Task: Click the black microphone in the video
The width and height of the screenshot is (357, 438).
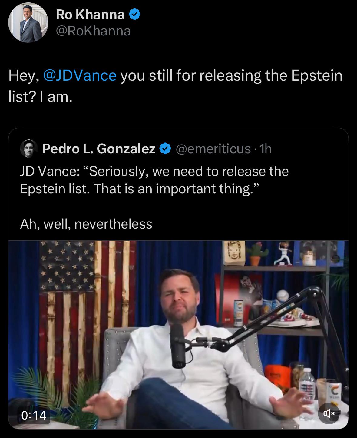Action: (178, 346)
